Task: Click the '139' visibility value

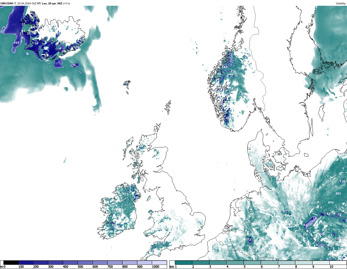Action: point(342,181)
